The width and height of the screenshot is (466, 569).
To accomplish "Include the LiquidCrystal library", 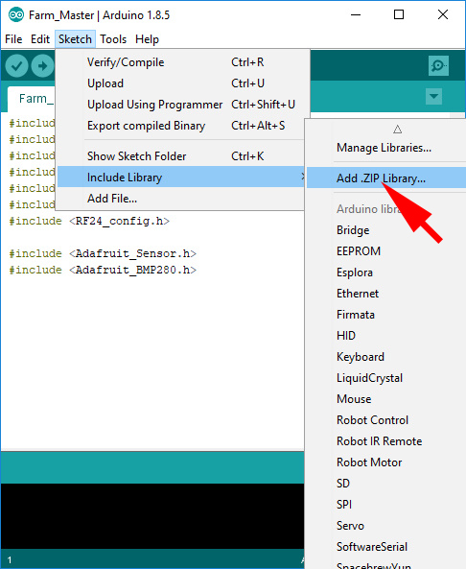I will tap(386, 378).
